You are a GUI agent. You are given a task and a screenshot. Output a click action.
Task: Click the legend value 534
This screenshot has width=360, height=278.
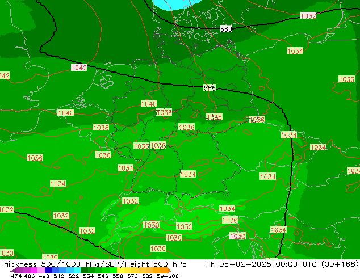coord(88,276)
